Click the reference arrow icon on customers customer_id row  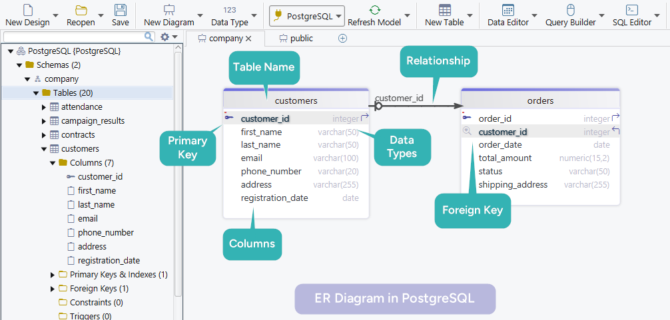point(365,117)
